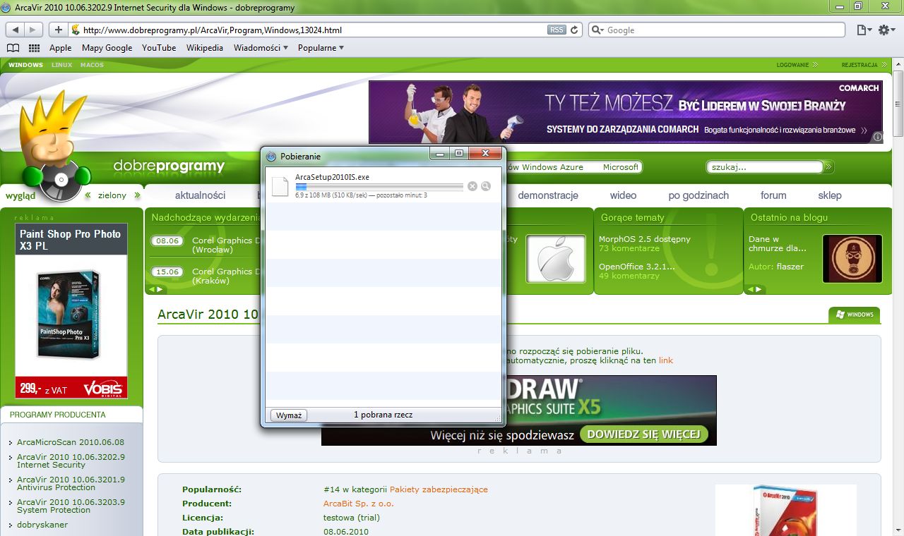
Task: Open the page menu icon in Safari
Action: click(x=864, y=30)
